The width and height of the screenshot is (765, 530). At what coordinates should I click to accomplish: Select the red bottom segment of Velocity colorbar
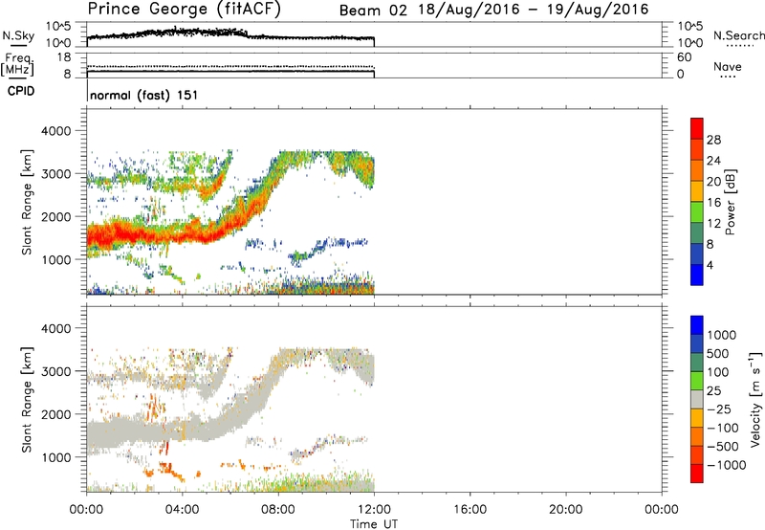click(697, 474)
